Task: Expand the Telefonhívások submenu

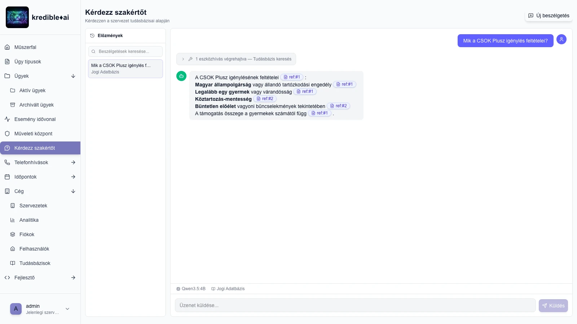Action: 73,162
